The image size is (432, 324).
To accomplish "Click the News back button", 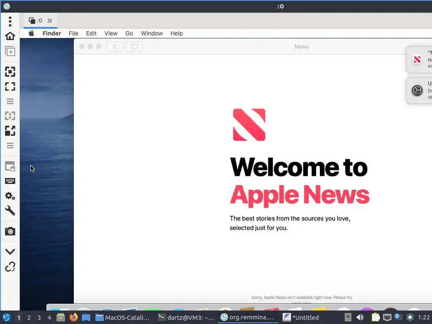I will [x=115, y=46].
